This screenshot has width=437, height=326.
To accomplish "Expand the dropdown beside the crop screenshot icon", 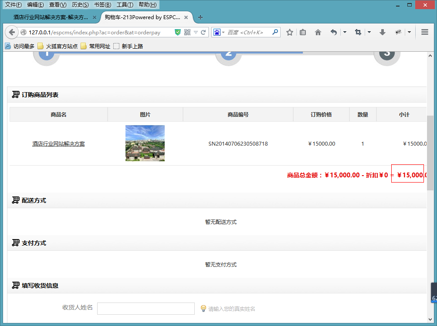I will click(x=369, y=32).
